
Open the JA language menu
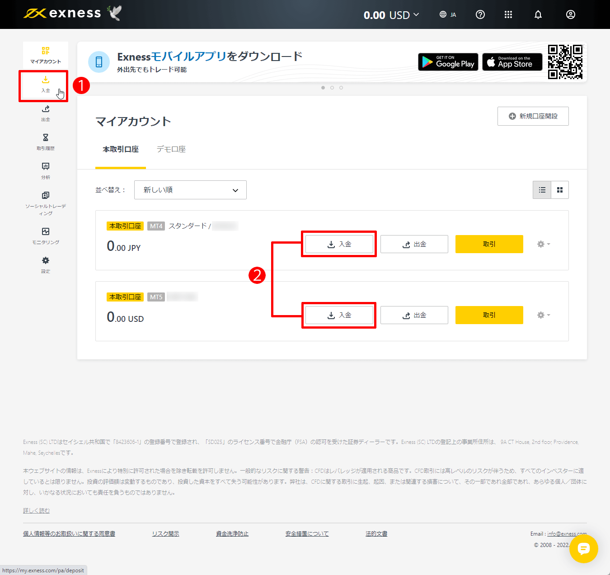coord(448,14)
